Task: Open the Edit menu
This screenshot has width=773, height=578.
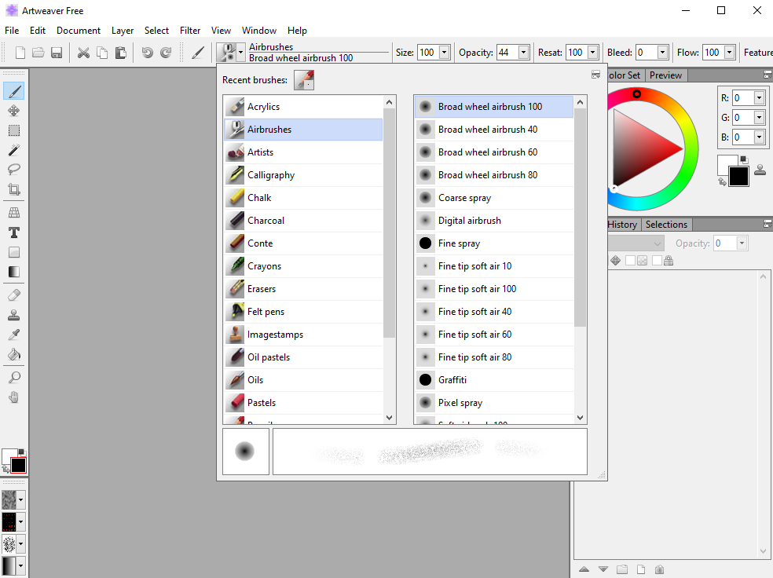Action: click(38, 31)
